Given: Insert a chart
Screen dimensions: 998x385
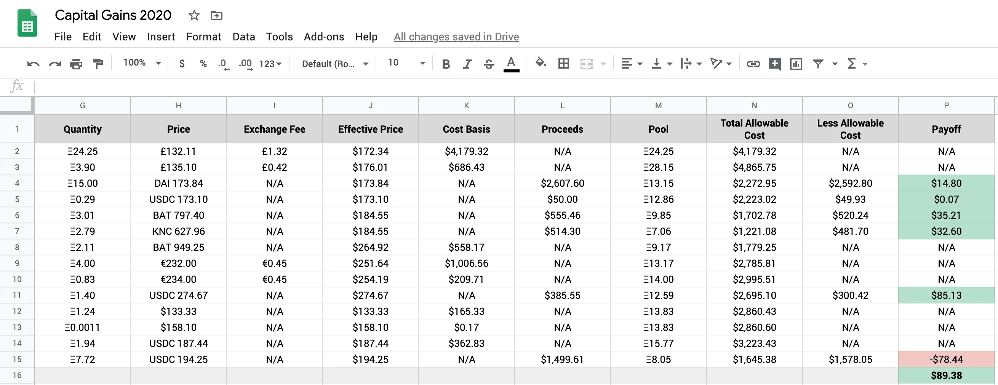Looking at the screenshot, I should (x=796, y=64).
